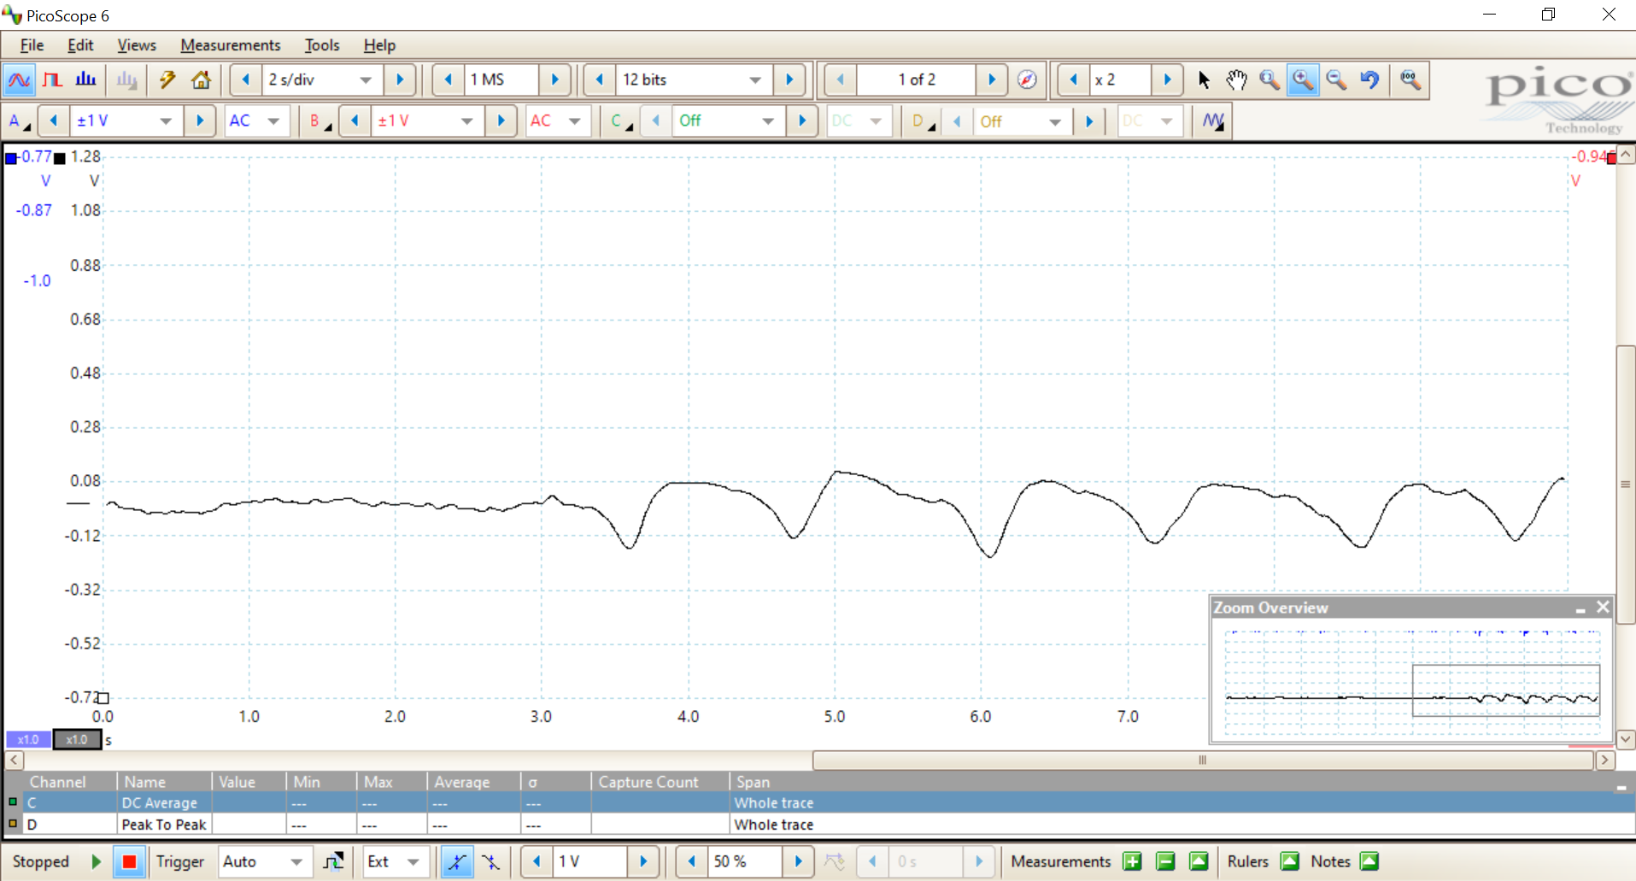
Task: Decrease the x 2 zoom factor
Action: [x=1073, y=79]
